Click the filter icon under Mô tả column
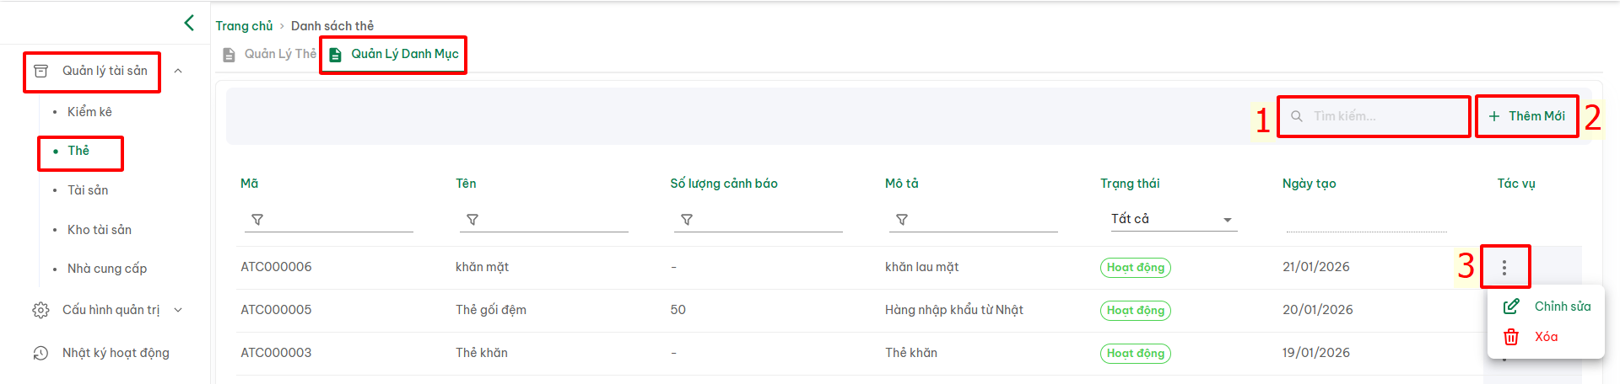This screenshot has height=384, width=1620. 902,220
